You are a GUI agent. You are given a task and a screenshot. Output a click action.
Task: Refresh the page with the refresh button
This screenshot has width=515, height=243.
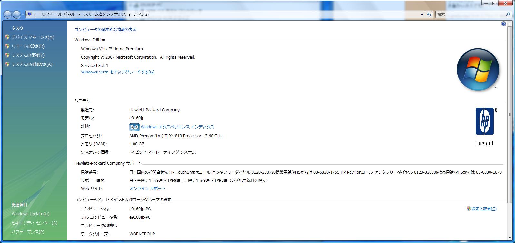[x=429, y=15]
